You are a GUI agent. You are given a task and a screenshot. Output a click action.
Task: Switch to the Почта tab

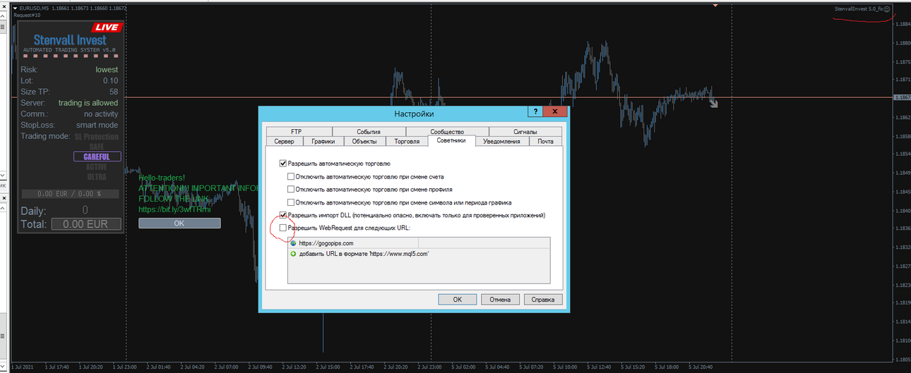pos(545,141)
